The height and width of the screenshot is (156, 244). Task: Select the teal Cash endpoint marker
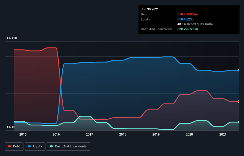tap(239, 122)
